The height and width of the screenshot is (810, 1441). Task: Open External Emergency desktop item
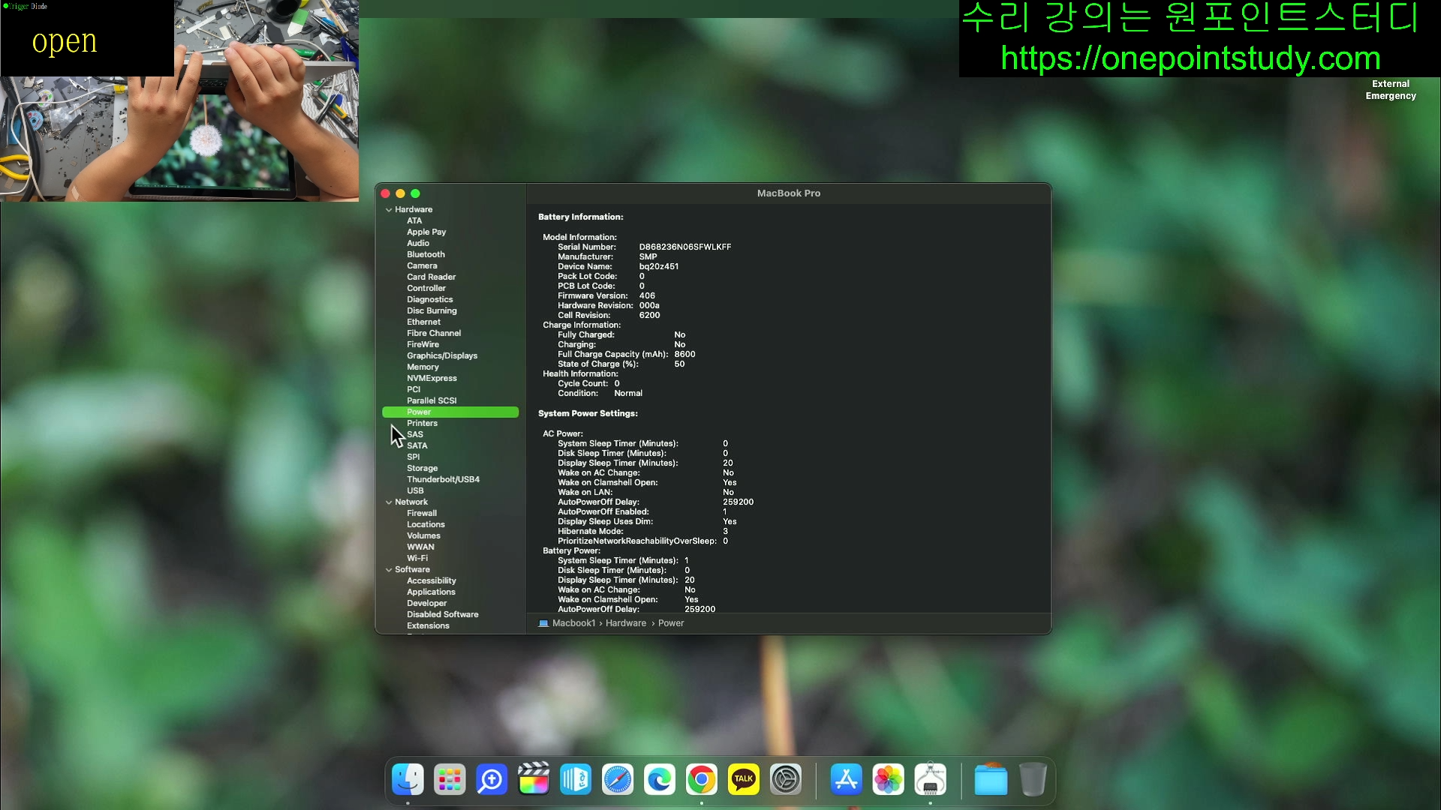coord(1390,90)
